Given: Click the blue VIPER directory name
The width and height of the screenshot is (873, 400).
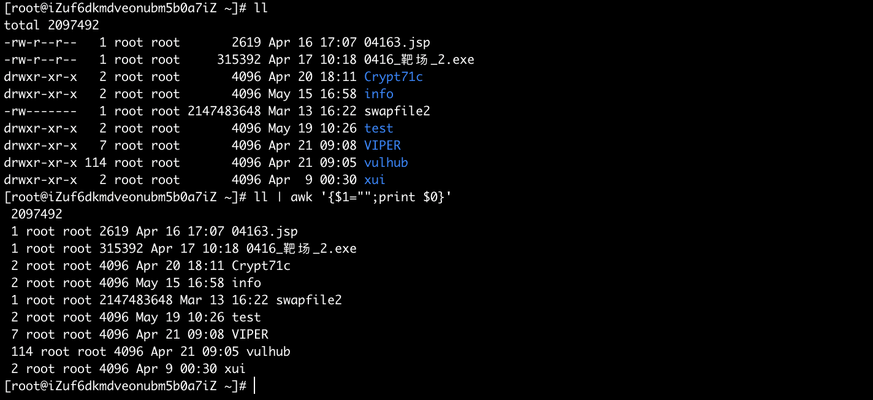Looking at the screenshot, I should pos(382,145).
